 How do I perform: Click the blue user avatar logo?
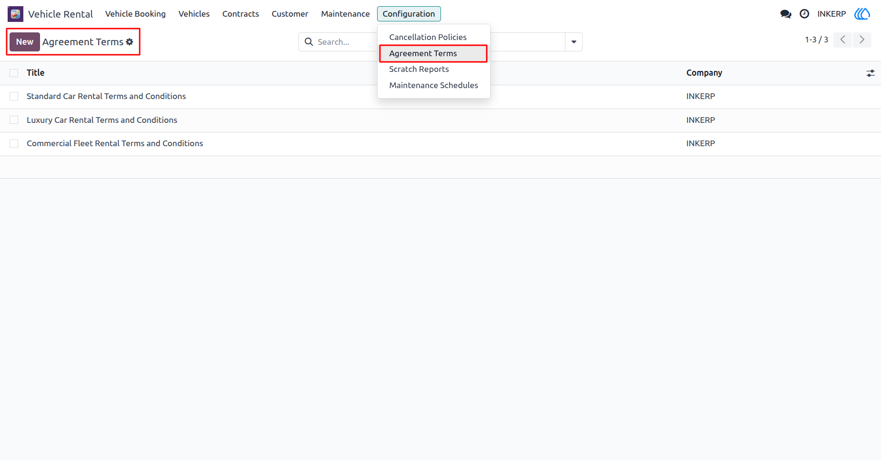(x=862, y=14)
